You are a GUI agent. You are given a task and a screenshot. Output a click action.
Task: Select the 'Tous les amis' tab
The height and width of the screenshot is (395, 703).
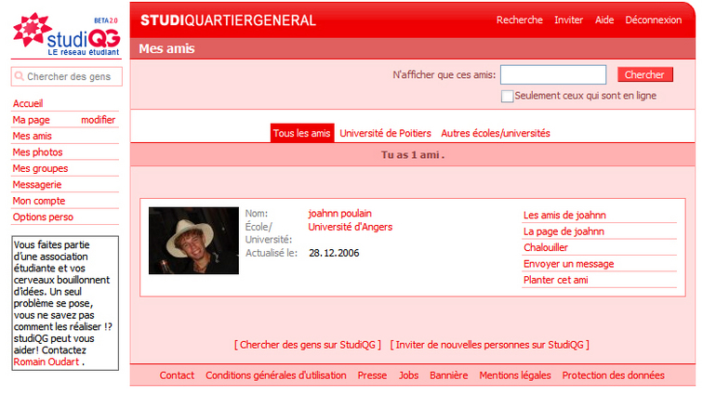301,133
